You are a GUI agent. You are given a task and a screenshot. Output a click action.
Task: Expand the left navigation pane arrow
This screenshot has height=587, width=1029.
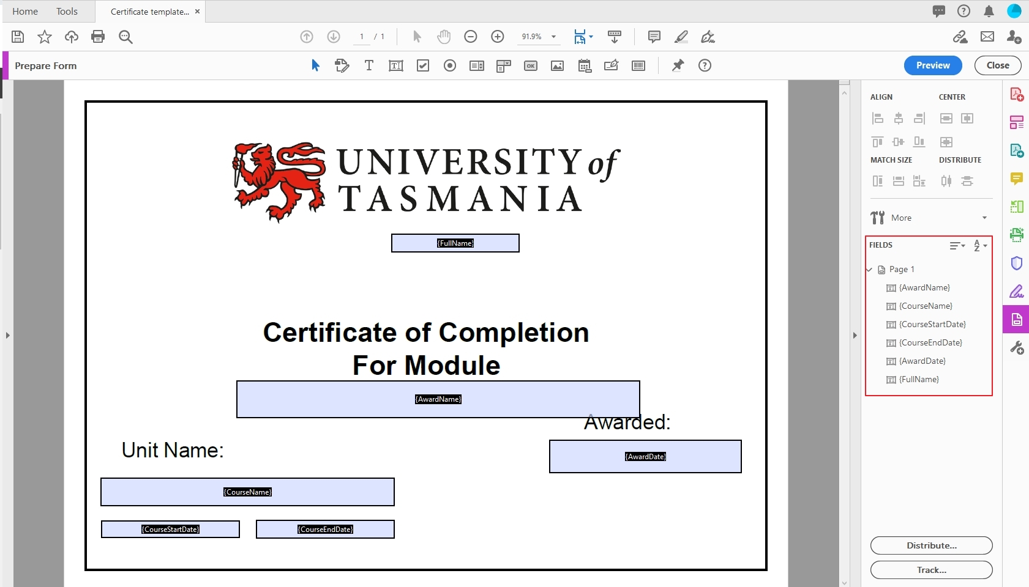point(7,335)
